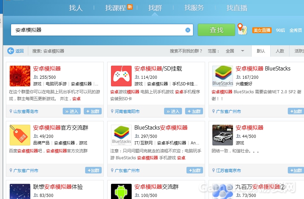Open BlueStacks安卓模拟器 297/500 title
304x199 pixels.
pyautogui.click(x=161, y=128)
